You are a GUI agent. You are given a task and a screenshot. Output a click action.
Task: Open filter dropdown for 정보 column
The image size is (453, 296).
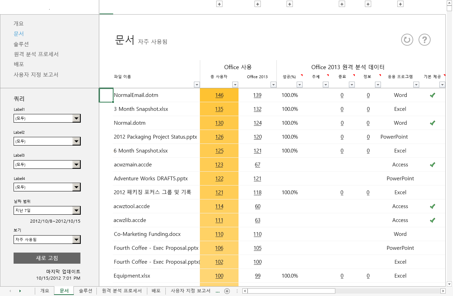[378, 84]
